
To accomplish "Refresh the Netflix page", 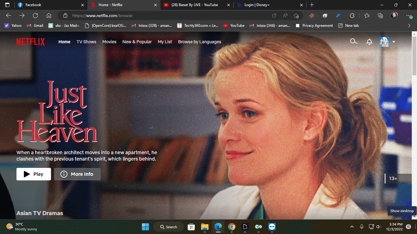I will pos(35,16).
